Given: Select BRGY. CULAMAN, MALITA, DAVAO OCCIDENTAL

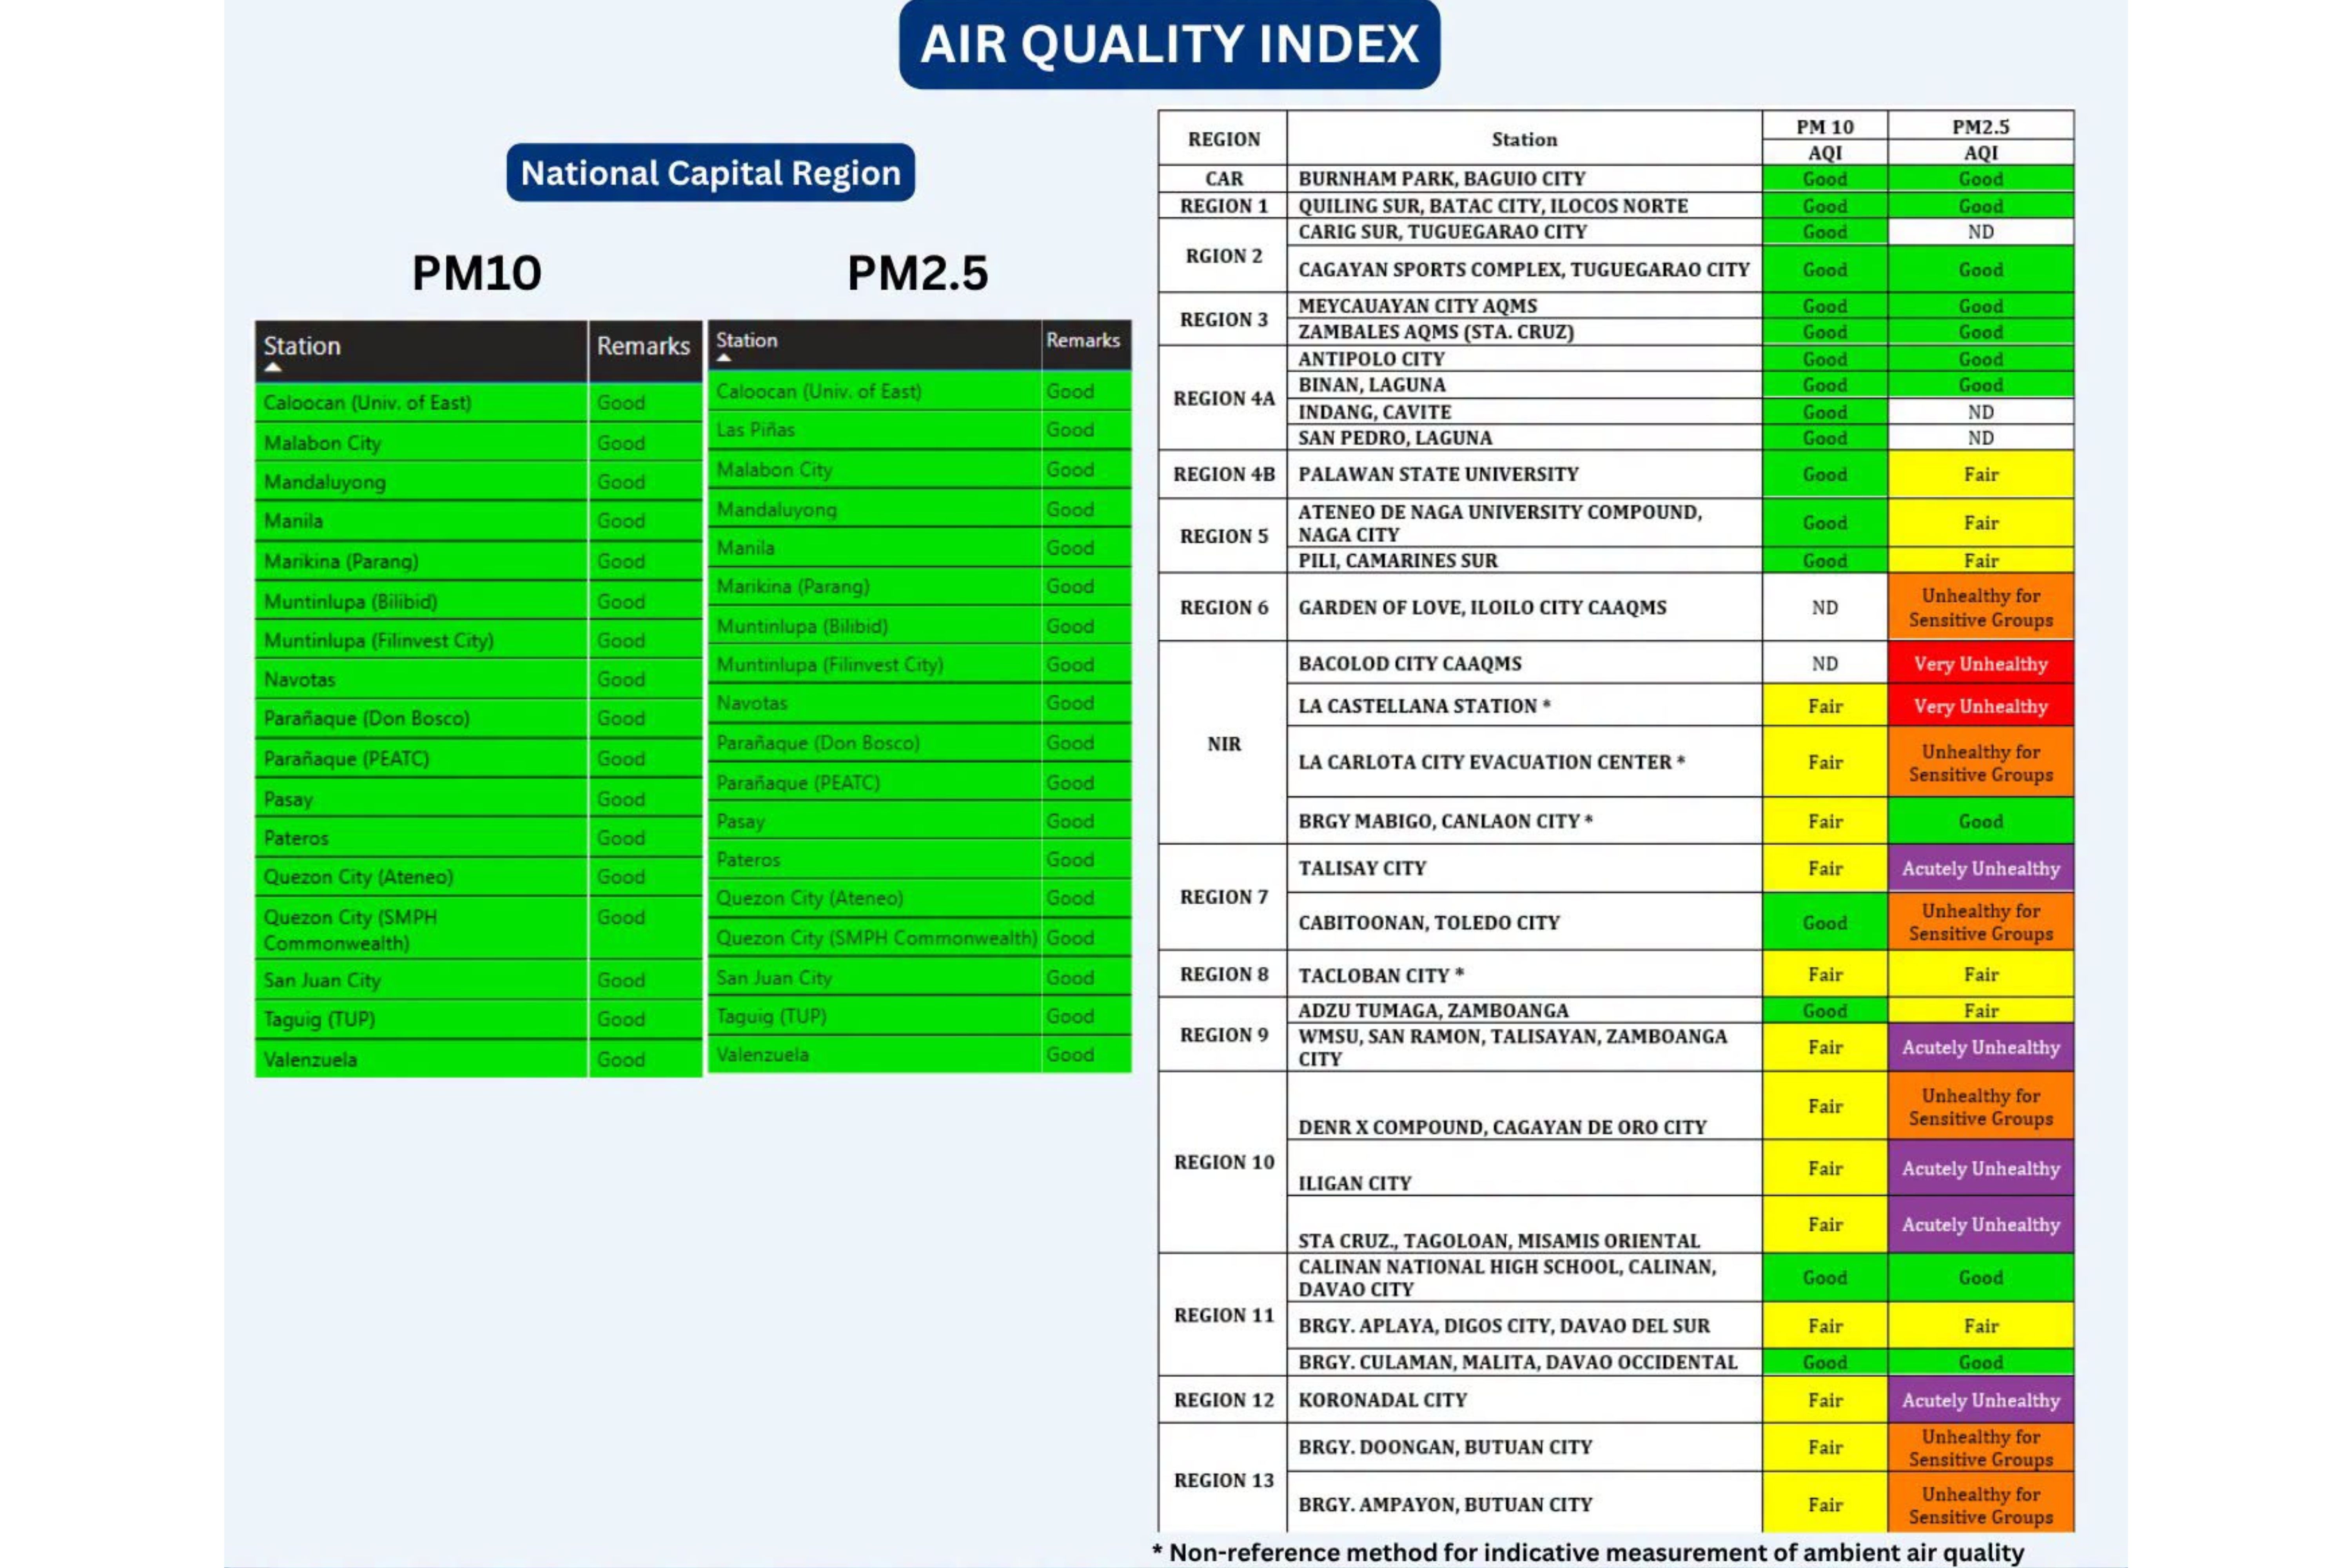Looking at the screenshot, I should click(1524, 1362).
